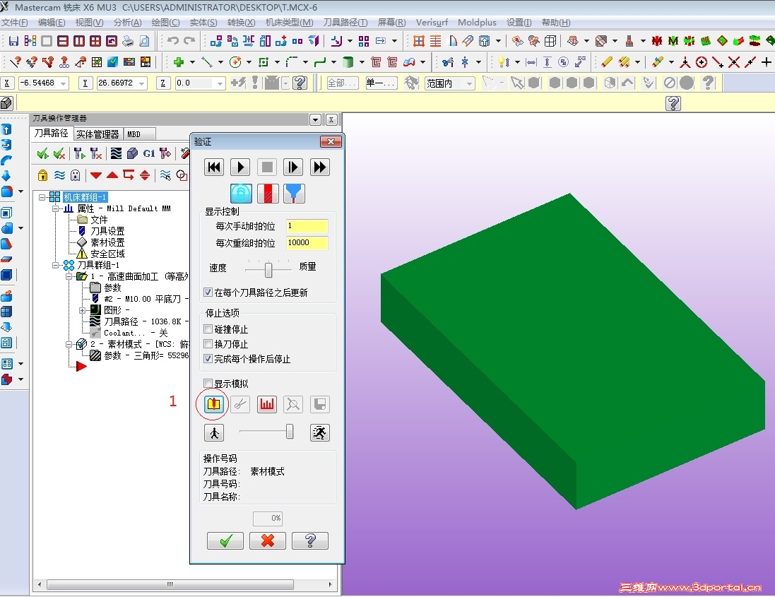Click the undo toolbar icon
This screenshot has height=597, width=775.
tap(172, 41)
